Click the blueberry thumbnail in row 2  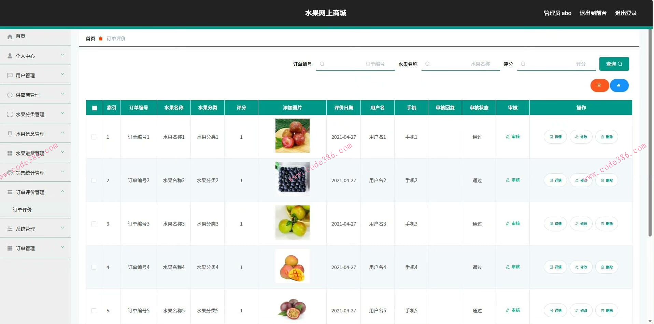292,179
